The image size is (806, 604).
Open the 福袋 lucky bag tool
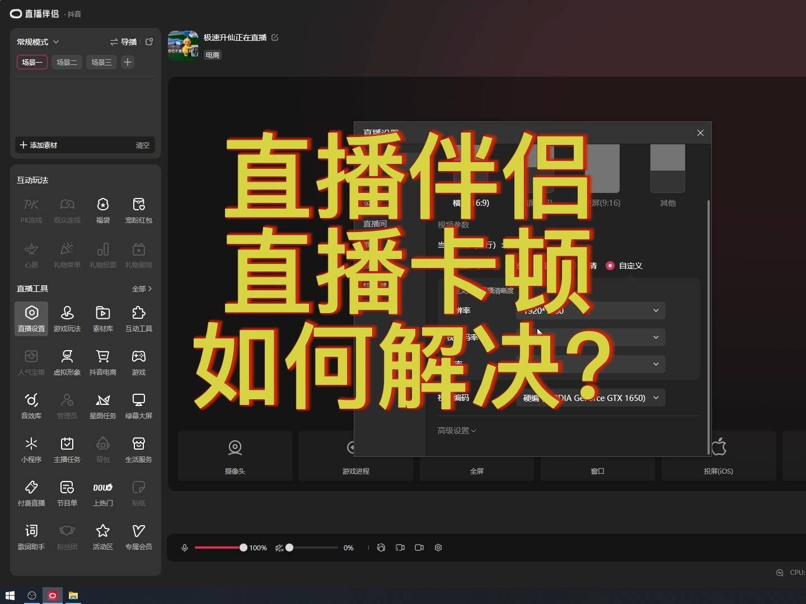coord(103,210)
